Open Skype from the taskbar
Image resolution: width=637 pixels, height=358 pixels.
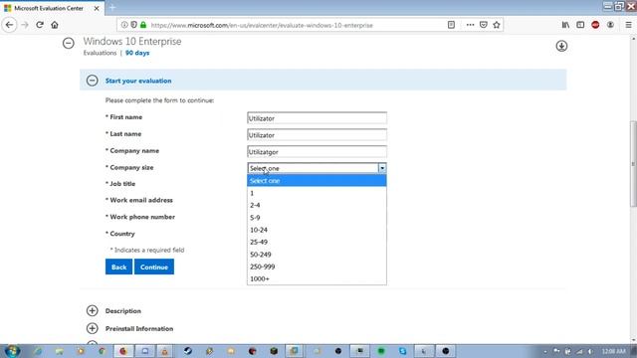402,351
